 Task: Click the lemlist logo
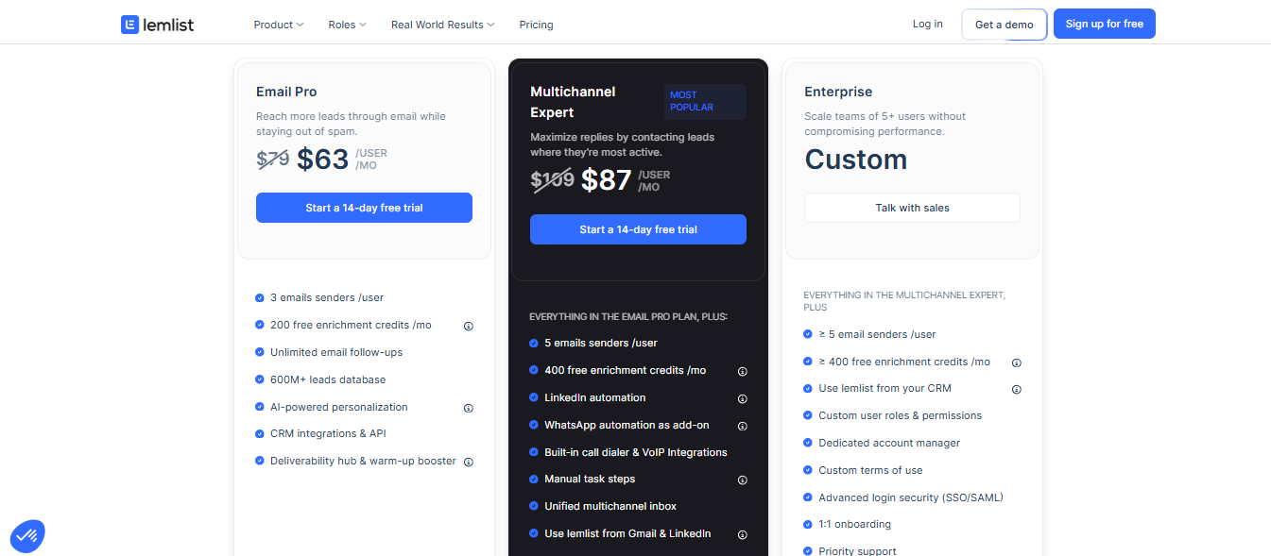[x=157, y=24]
